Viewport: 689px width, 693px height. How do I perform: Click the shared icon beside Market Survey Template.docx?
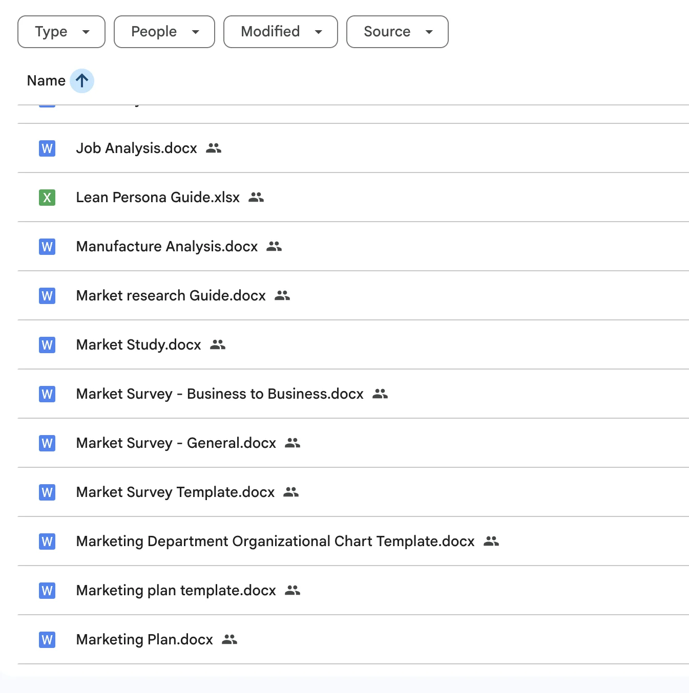(291, 492)
